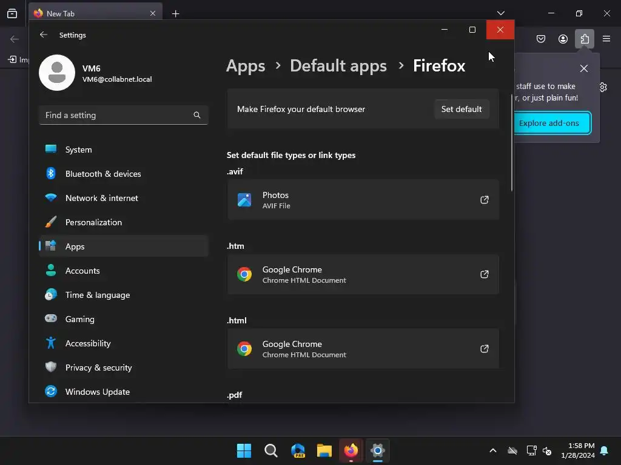Open Windows Update settings
621x465 pixels.
(124, 392)
